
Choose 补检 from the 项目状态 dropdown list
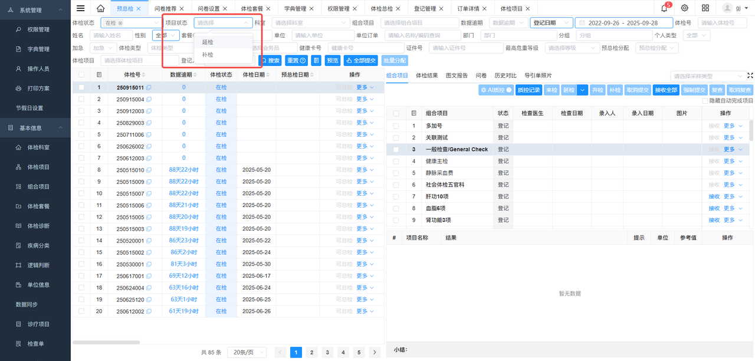tap(208, 55)
